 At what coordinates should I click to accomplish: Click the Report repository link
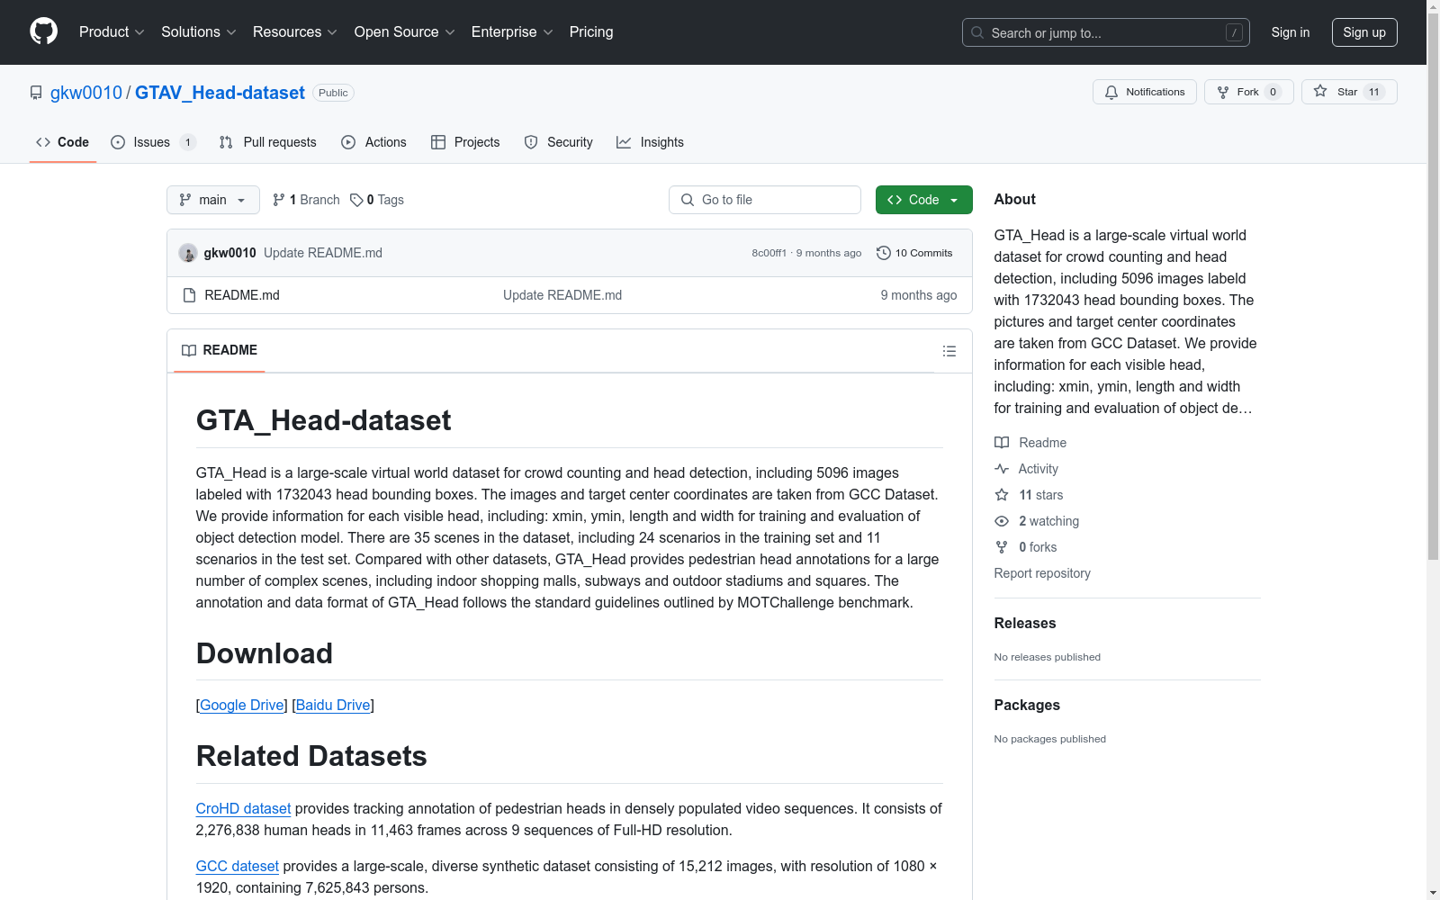tap(1042, 573)
